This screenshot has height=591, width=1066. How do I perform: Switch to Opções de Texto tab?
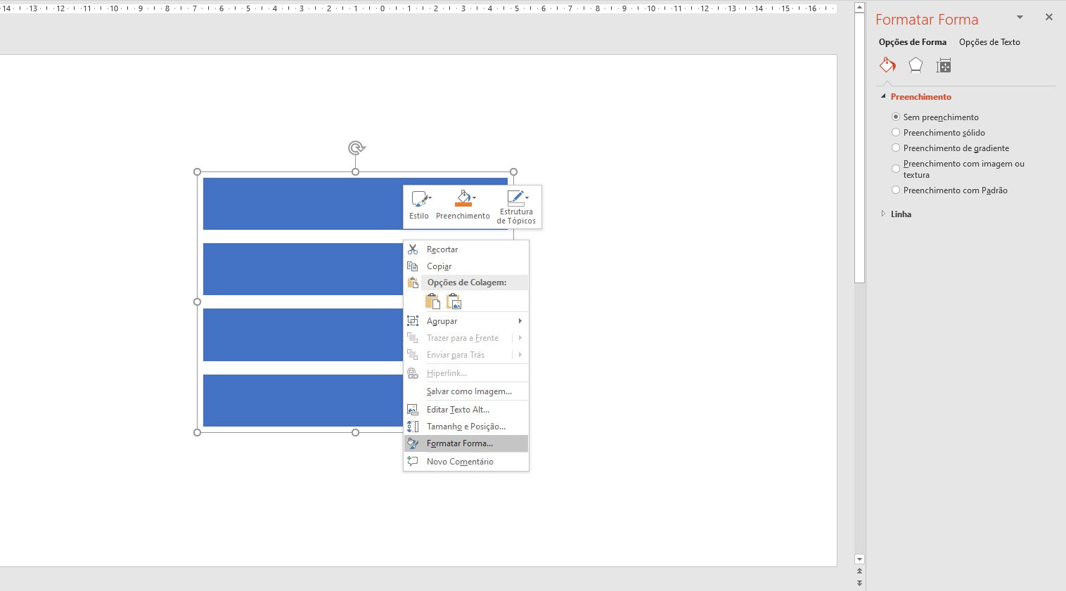pyautogui.click(x=989, y=42)
